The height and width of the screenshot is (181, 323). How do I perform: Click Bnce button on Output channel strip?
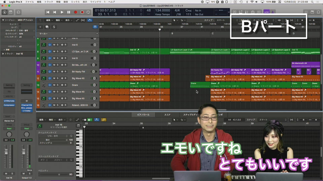point(30,170)
